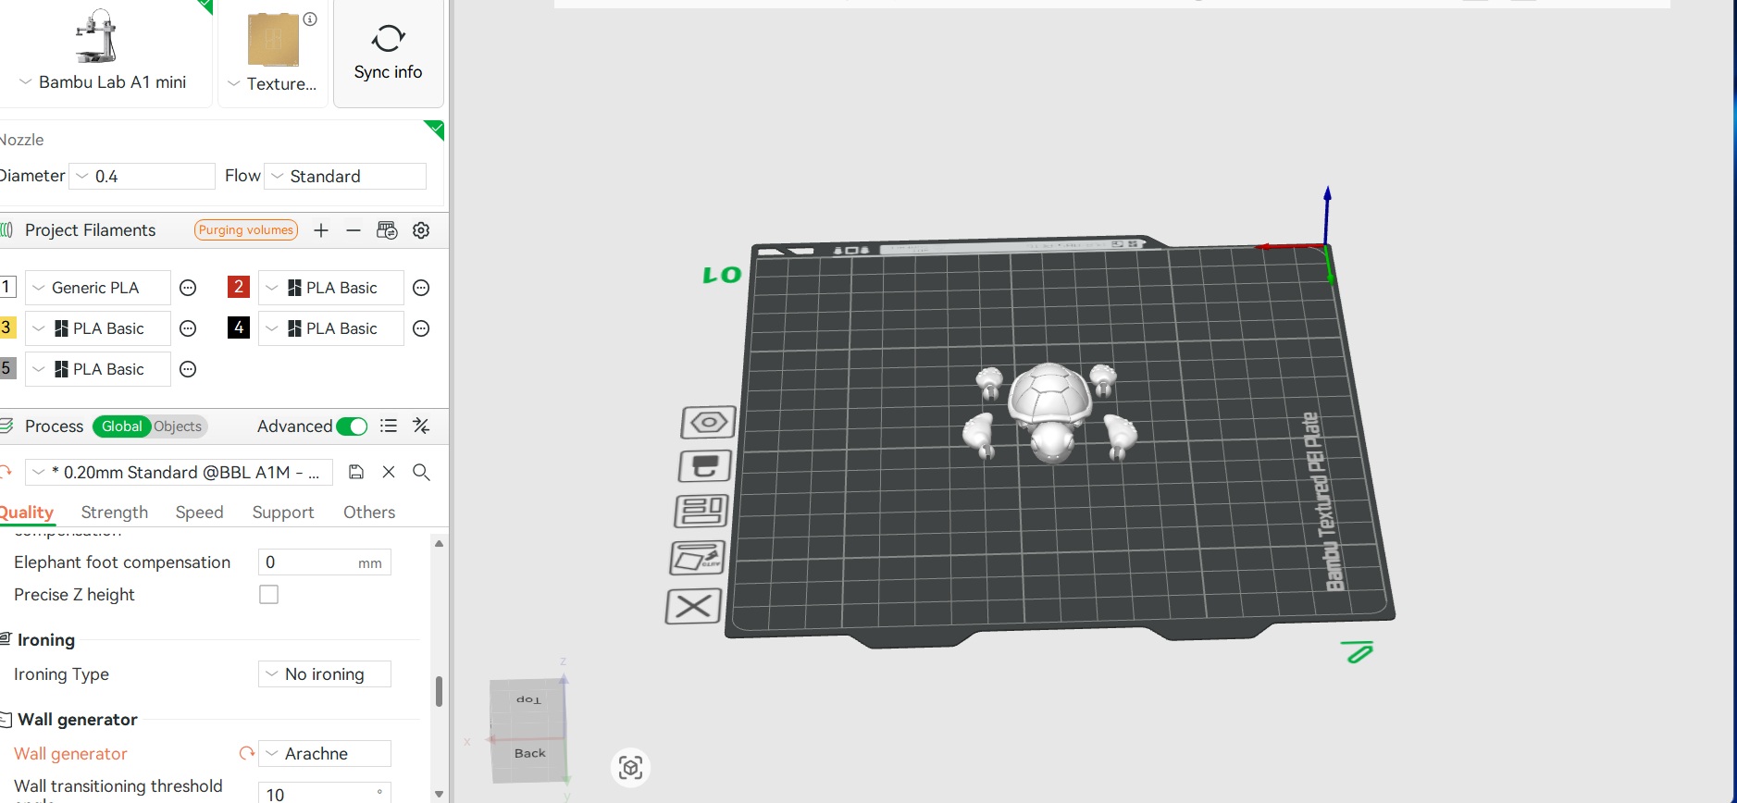Click the yellow filament 3 color swatch
This screenshot has height=803, width=1737.
[x=7, y=327]
